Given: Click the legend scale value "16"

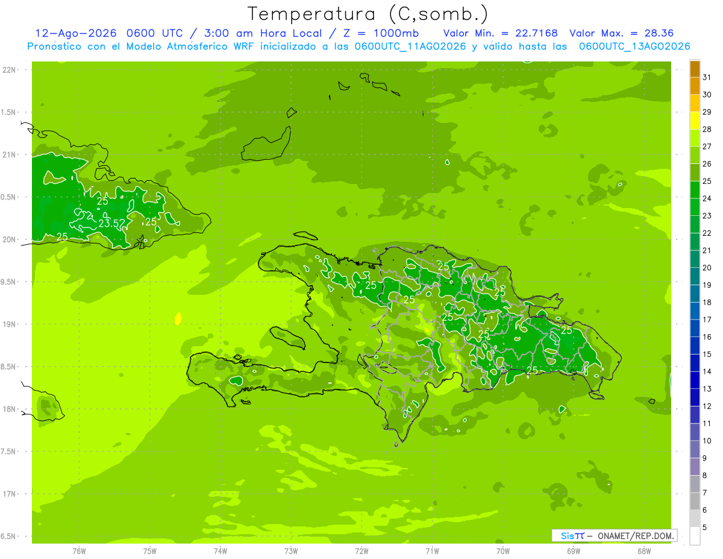Looking at the screenshot, I should click(x=707, y=337).
